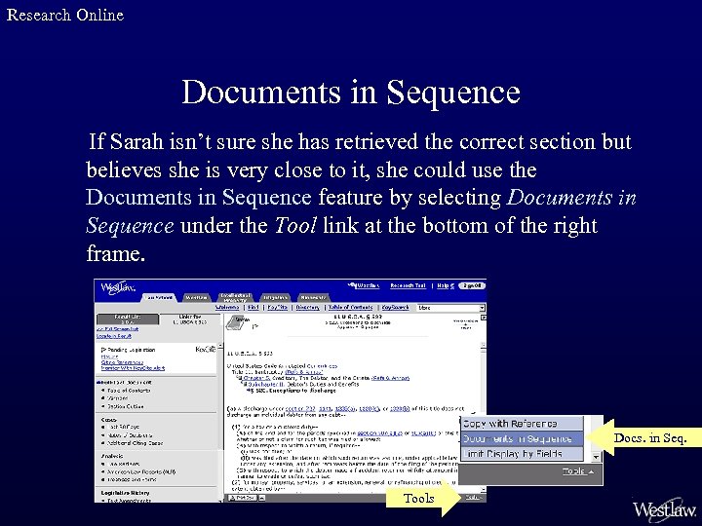
Task: Select Law Reviews under Analysis
Action: tap(122, 465)
